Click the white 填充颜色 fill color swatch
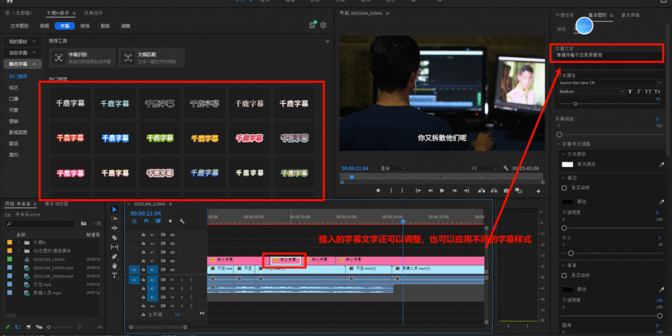Image resolution: width=672 pixels, height=336 pixels. pyautogui.click(x=566, y=164)
